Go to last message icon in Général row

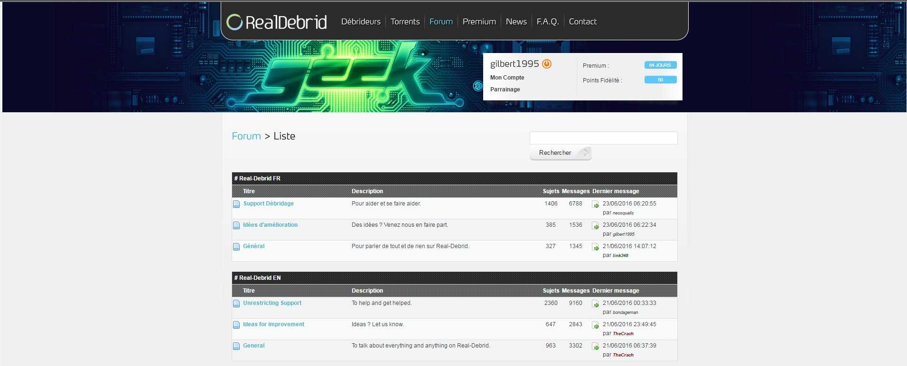[596, 247]
